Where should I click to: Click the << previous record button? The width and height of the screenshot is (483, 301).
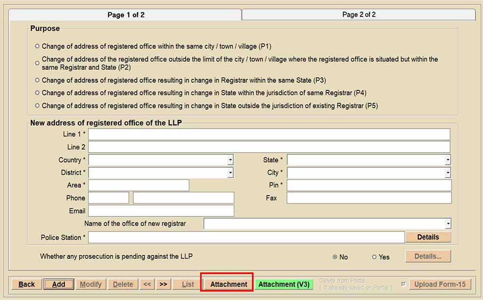point(147,284)
